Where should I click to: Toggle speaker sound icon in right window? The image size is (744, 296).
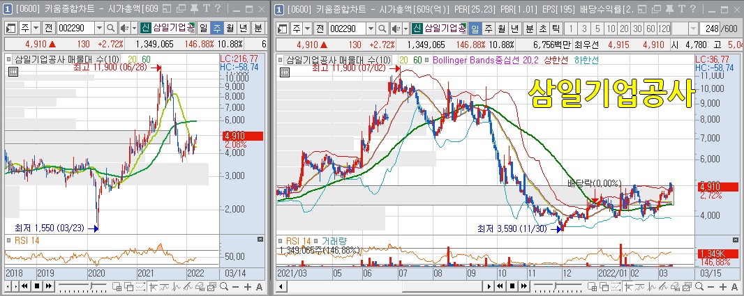396,29
